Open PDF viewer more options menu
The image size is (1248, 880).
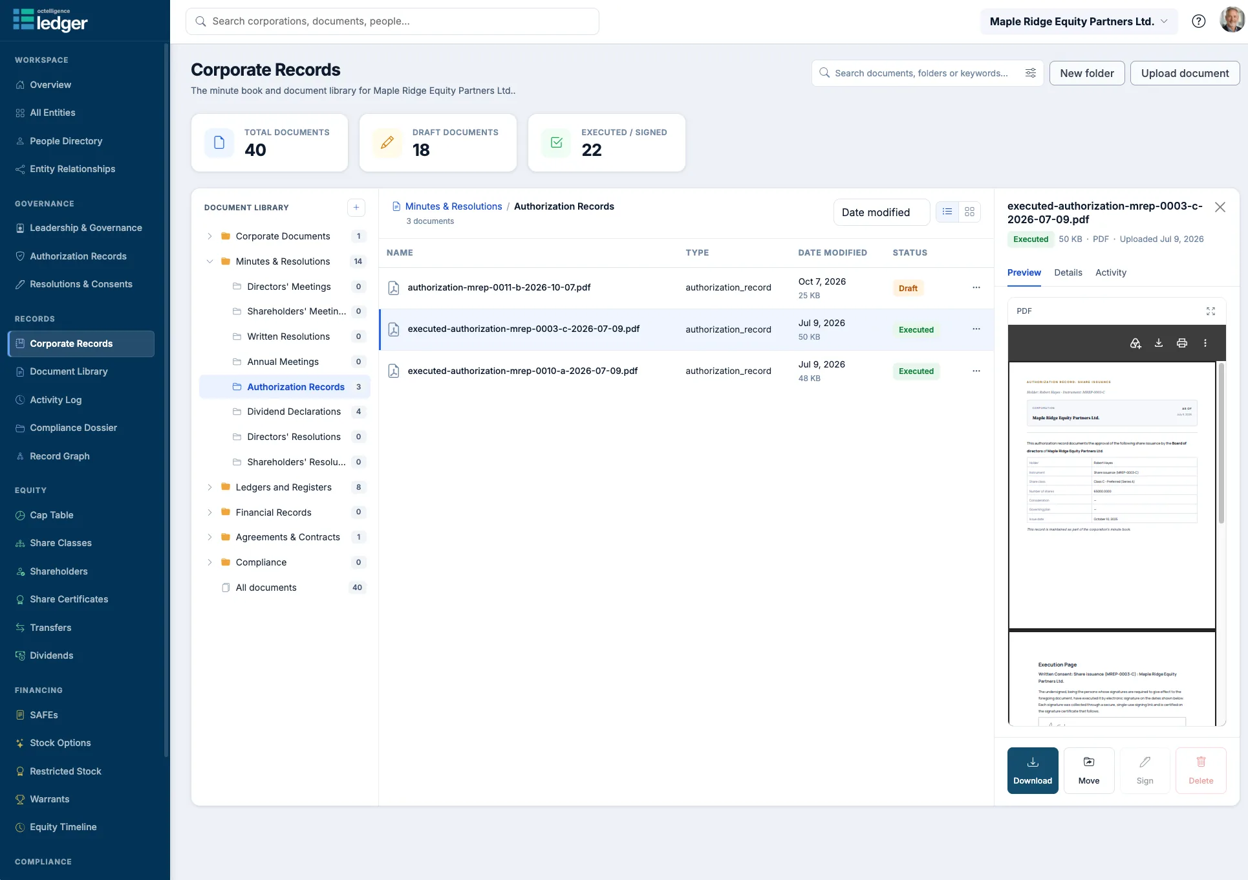point(1205,343)
